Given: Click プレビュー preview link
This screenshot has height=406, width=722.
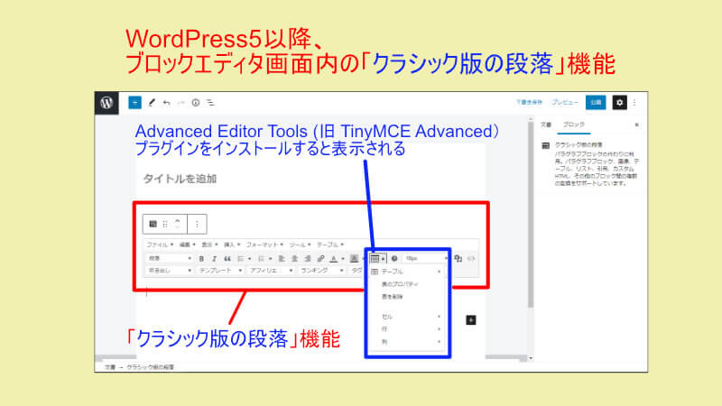Looking at the screenshot, I should pyautogui.click(x=565, y=102).
